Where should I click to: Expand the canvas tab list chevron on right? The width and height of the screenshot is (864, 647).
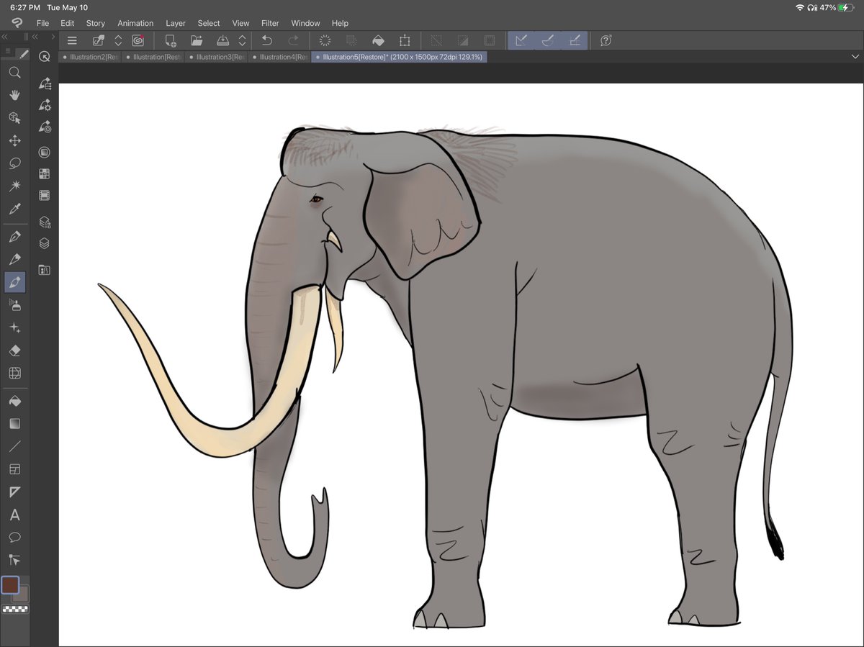855,56
